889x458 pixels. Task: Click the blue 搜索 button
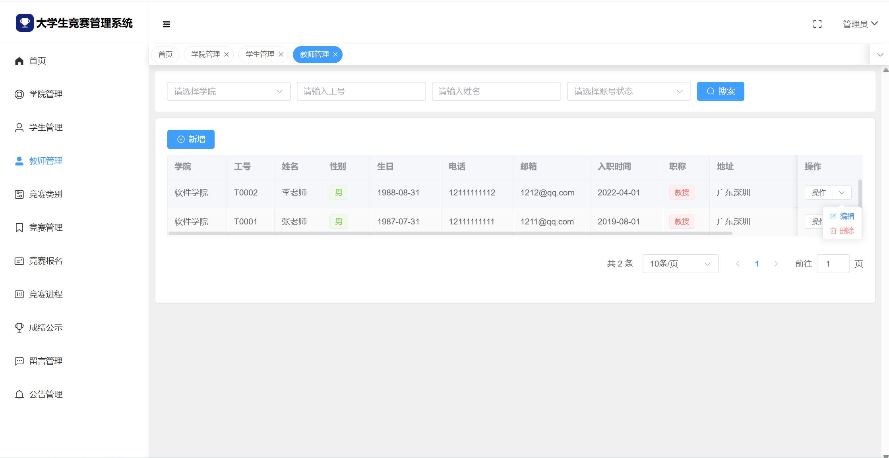[720, 91]
